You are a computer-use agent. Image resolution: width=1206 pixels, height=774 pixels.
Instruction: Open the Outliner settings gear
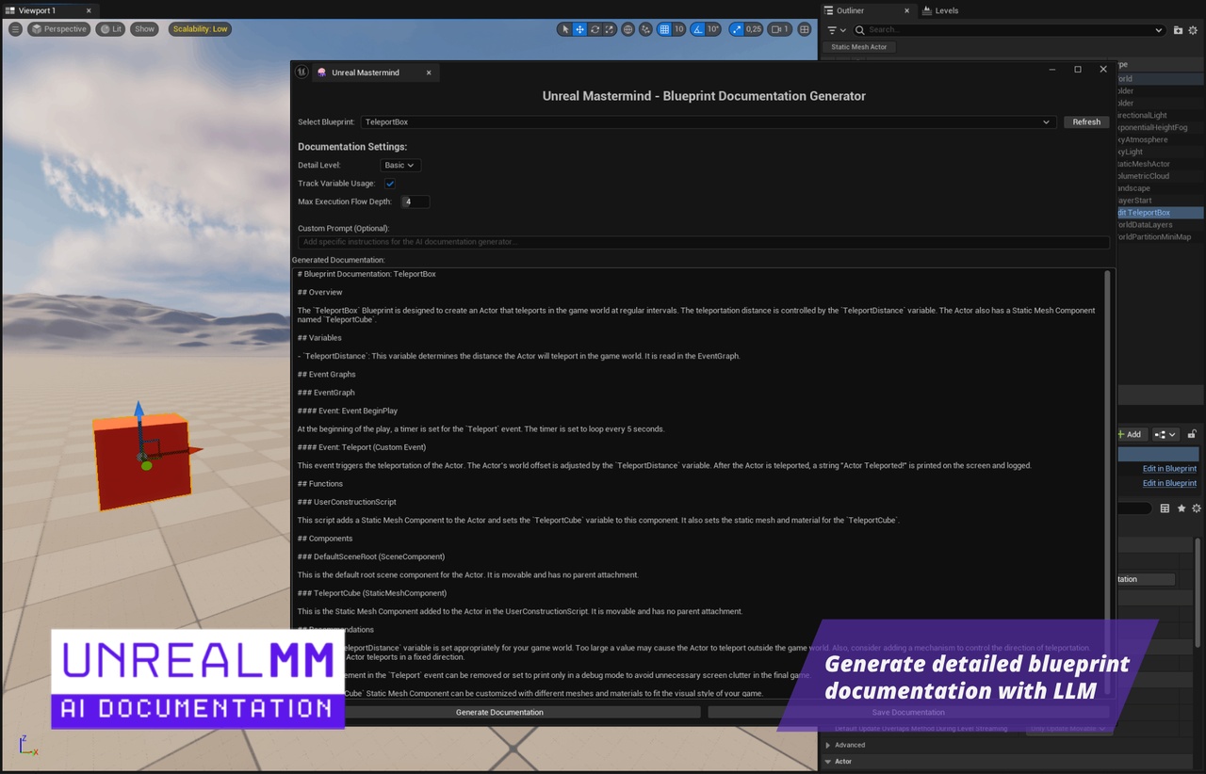[x=1193, y=30]
